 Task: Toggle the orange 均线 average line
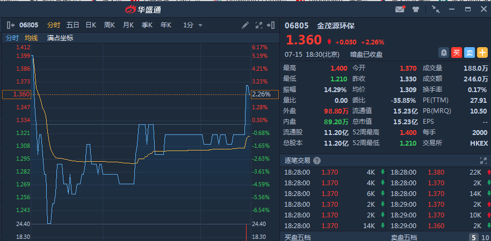[x=31, y=38]
